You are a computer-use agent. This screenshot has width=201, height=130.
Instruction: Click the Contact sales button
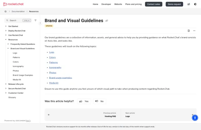154,4
